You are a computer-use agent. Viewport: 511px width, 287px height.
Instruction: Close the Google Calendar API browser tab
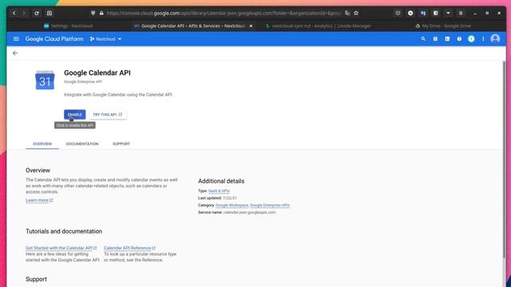click(x=251, y=26)
